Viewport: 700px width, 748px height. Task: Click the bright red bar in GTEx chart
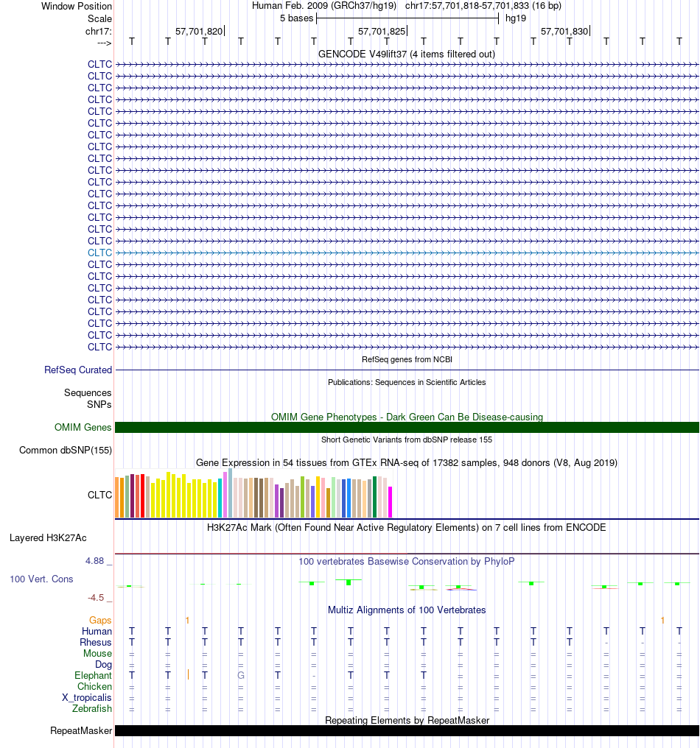[143, 496]
